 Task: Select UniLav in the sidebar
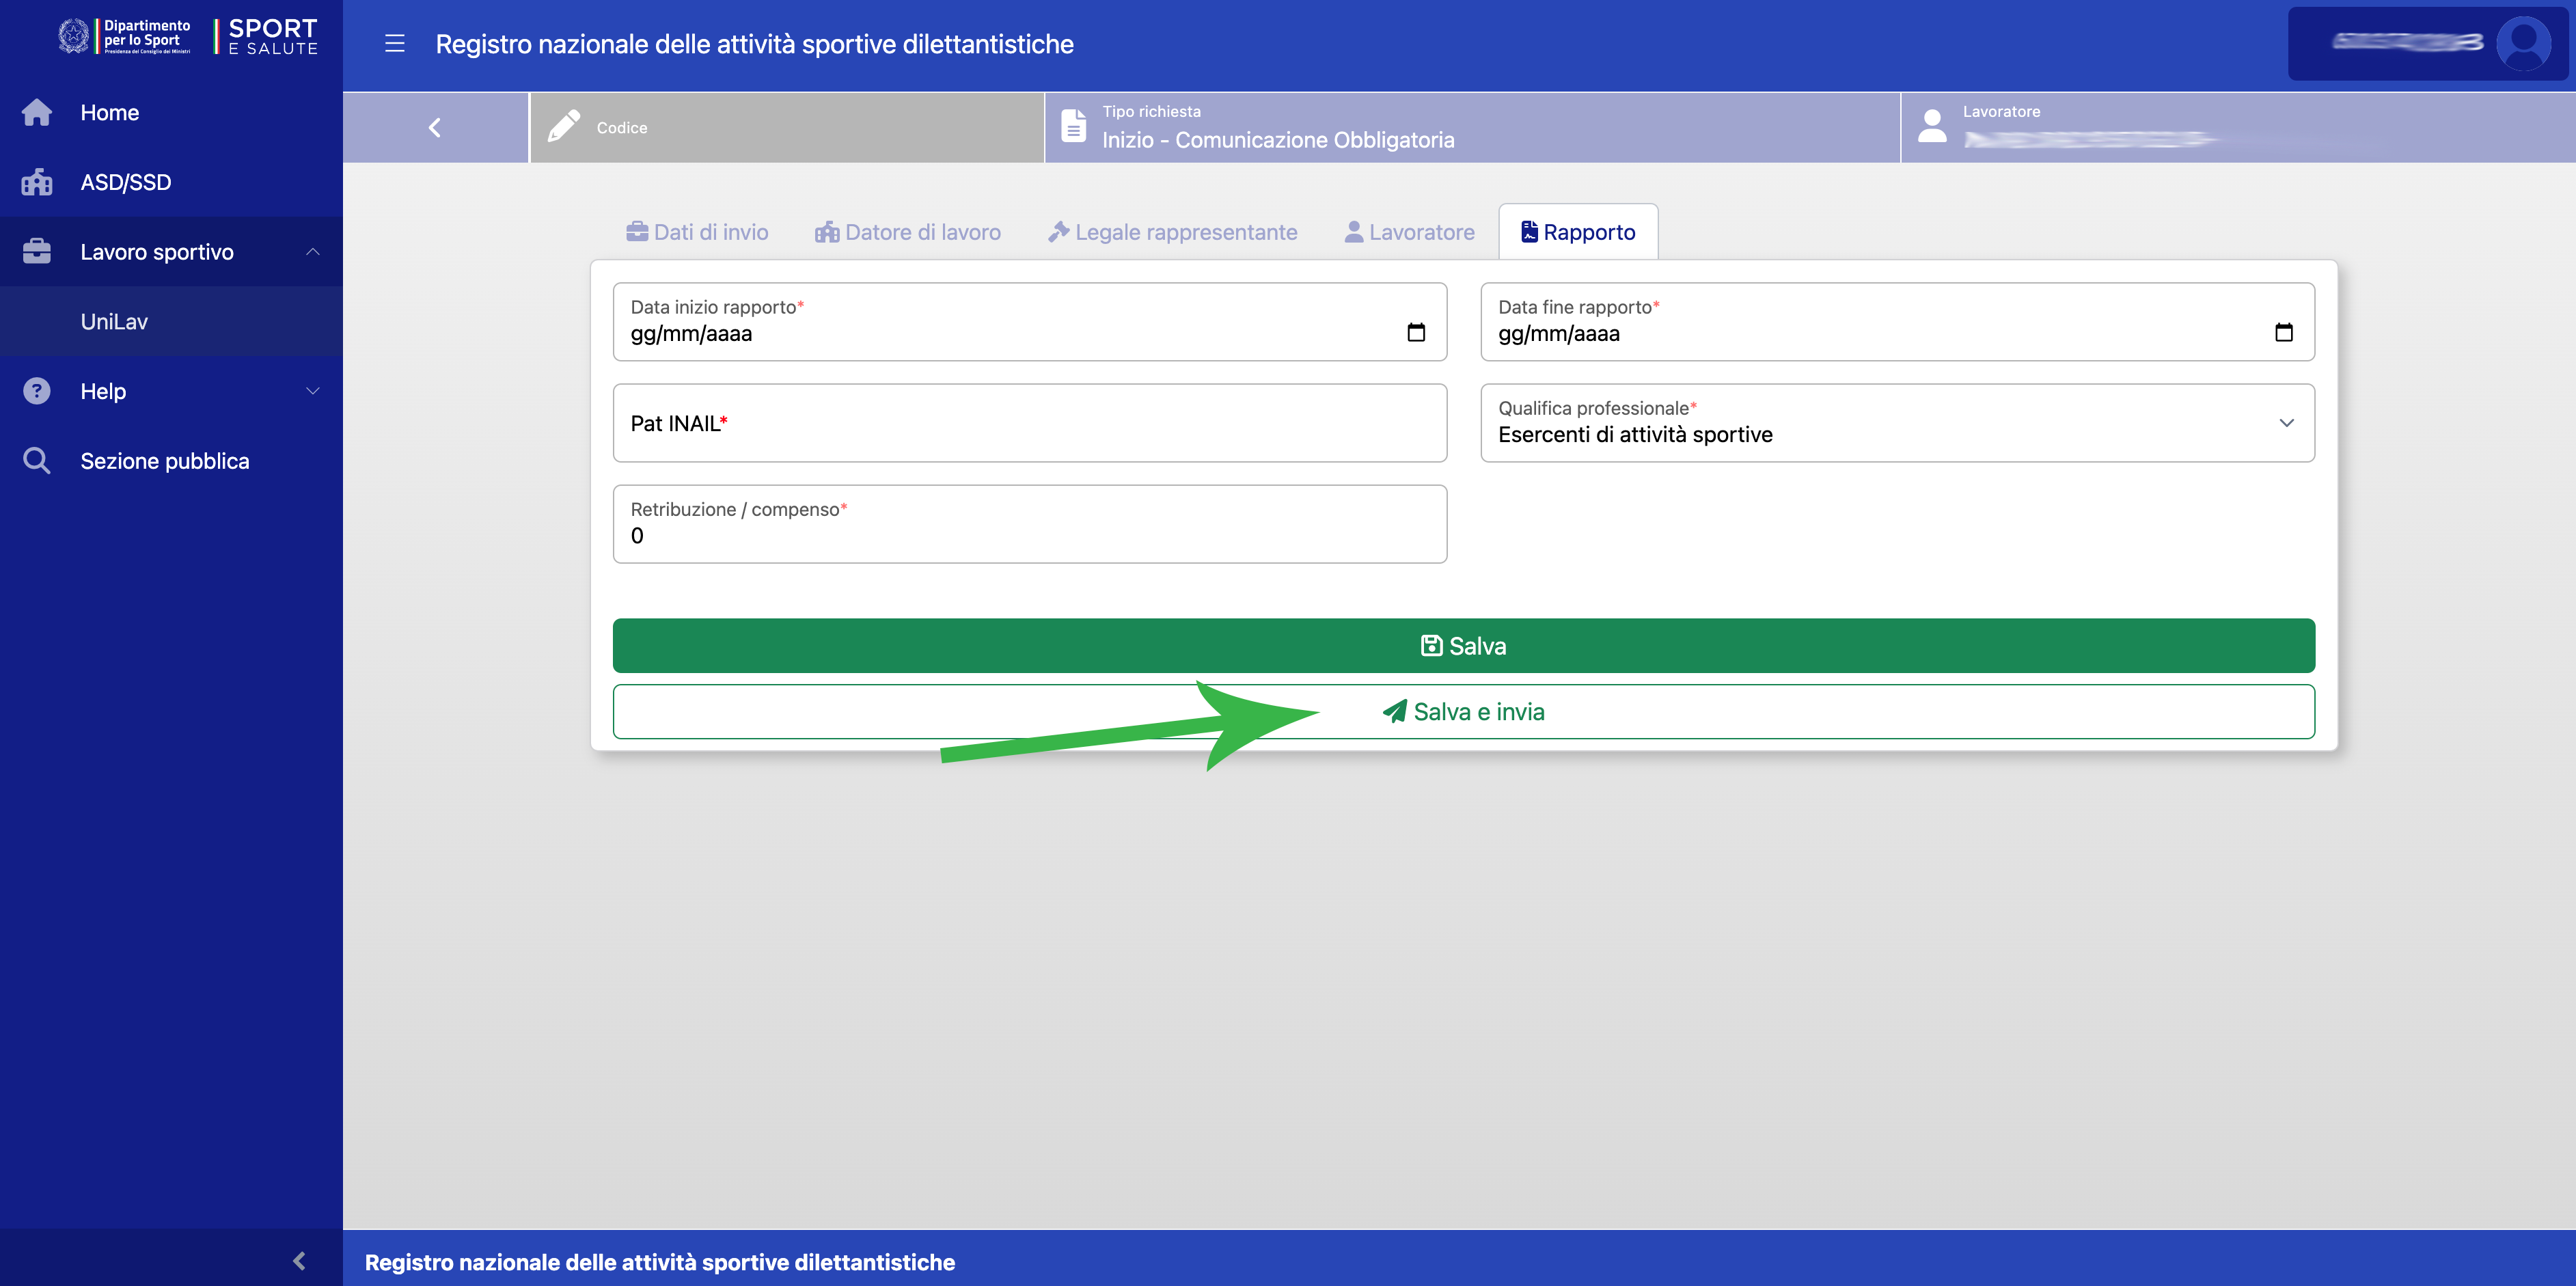tap(114, 322)
